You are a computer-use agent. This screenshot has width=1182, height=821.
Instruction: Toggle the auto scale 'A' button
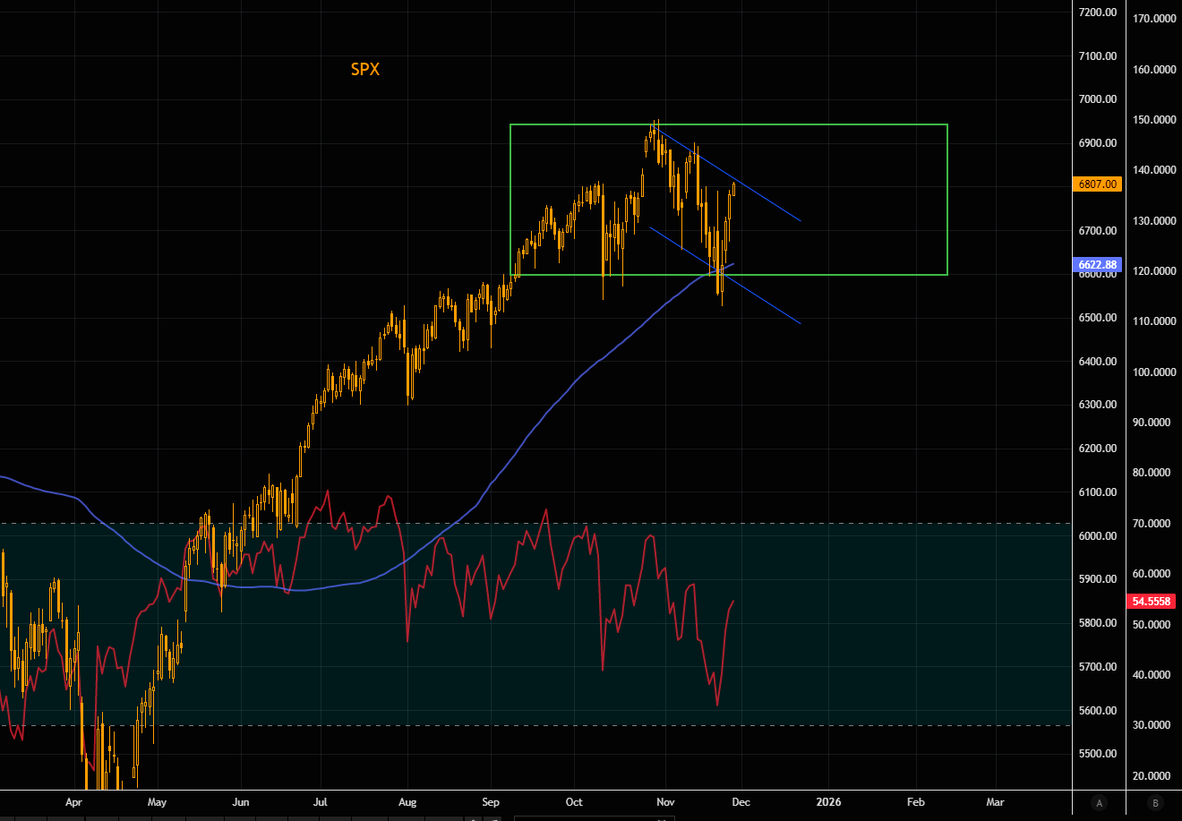click(x=1099, y=802)
